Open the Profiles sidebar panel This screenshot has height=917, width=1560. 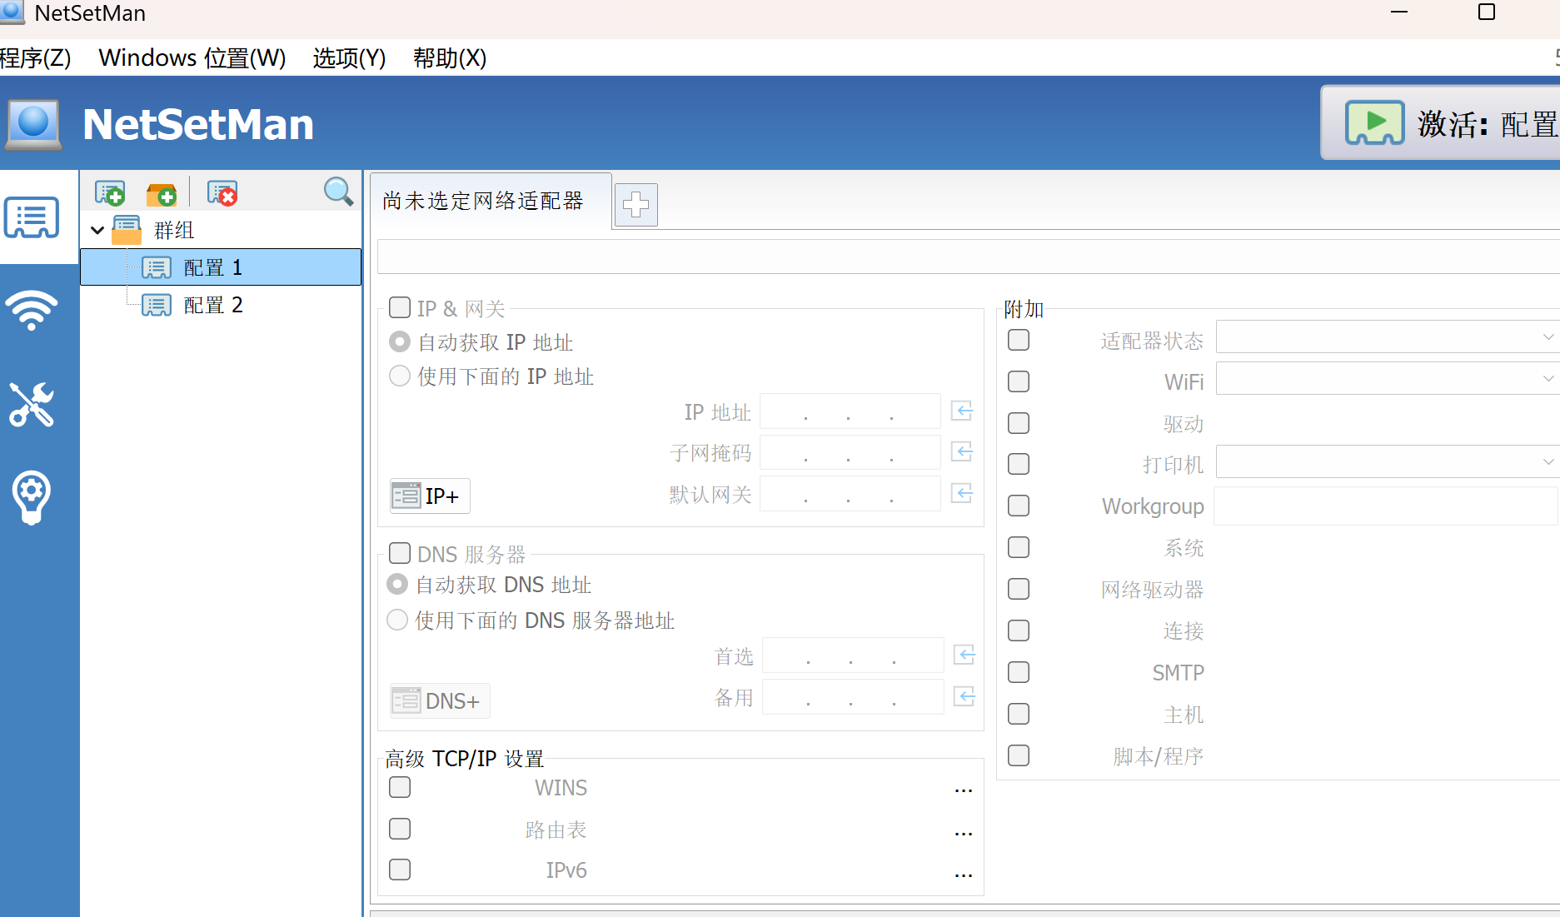tap(32, 217)
